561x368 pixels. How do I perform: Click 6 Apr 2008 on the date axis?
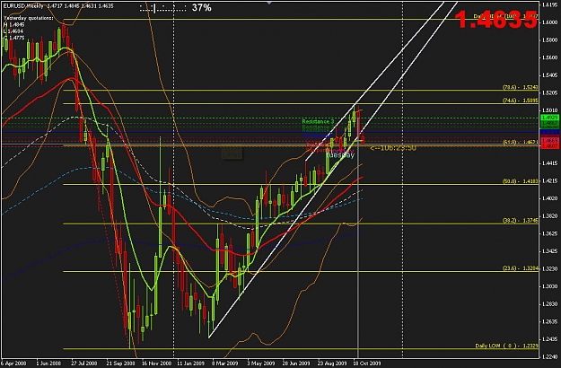(13, 364)
